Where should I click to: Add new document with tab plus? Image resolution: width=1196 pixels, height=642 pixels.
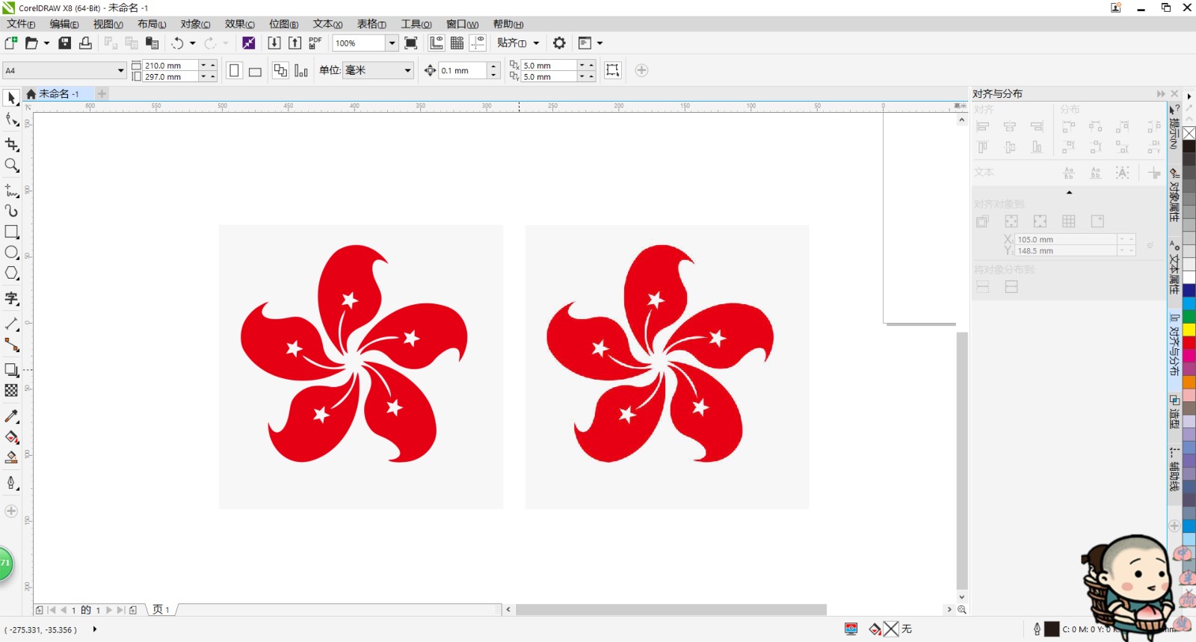(102, 93)
